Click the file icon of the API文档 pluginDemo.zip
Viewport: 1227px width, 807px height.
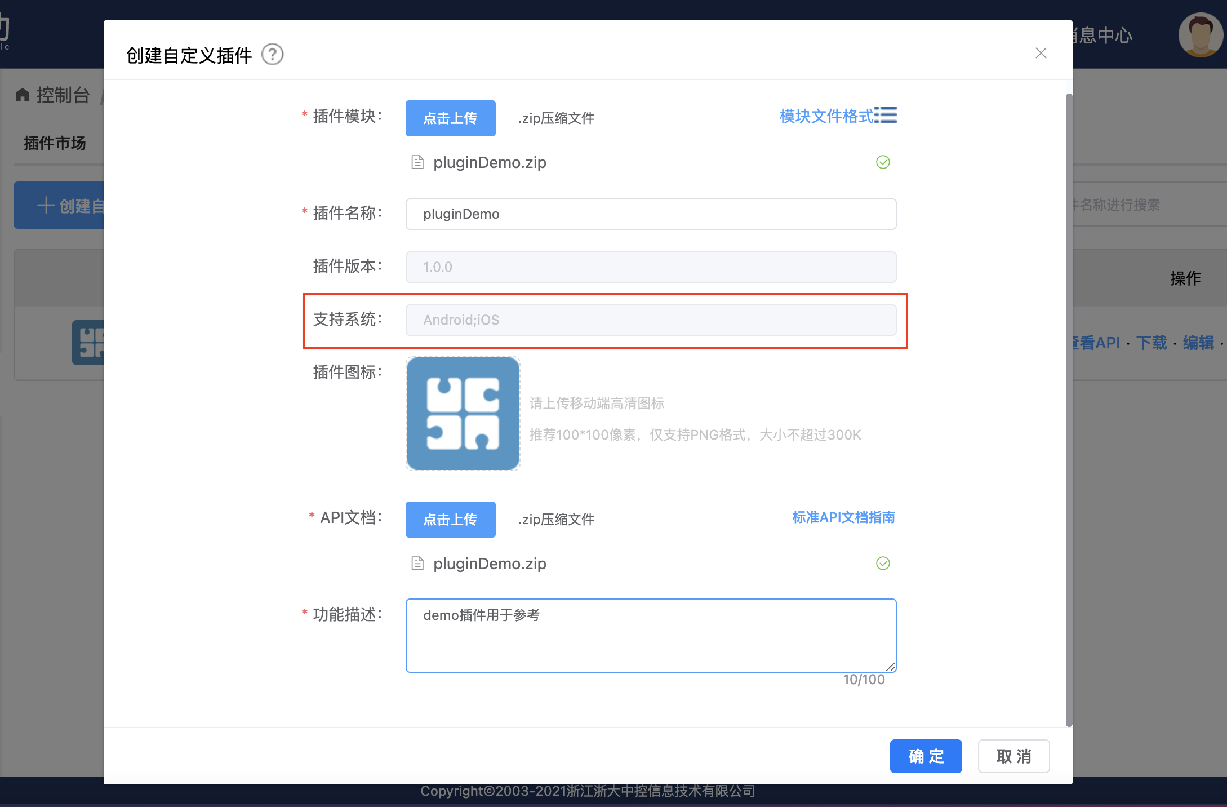click(417, 564)
